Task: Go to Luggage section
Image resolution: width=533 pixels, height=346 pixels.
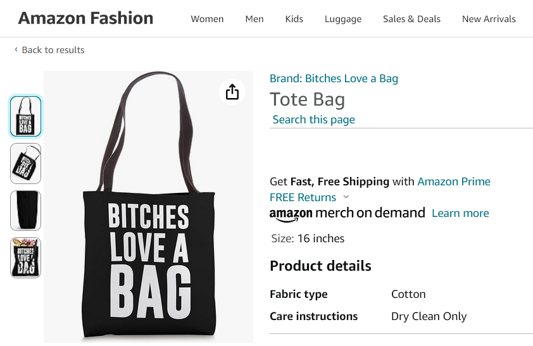Action: 343,19
